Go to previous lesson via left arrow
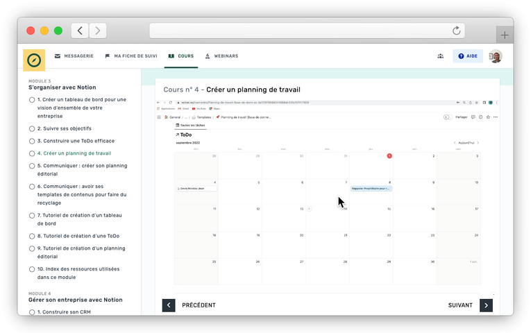 pos(169,305)
